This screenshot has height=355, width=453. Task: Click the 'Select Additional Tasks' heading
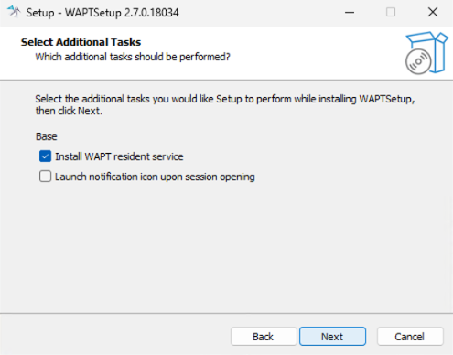tap(81, 42)
